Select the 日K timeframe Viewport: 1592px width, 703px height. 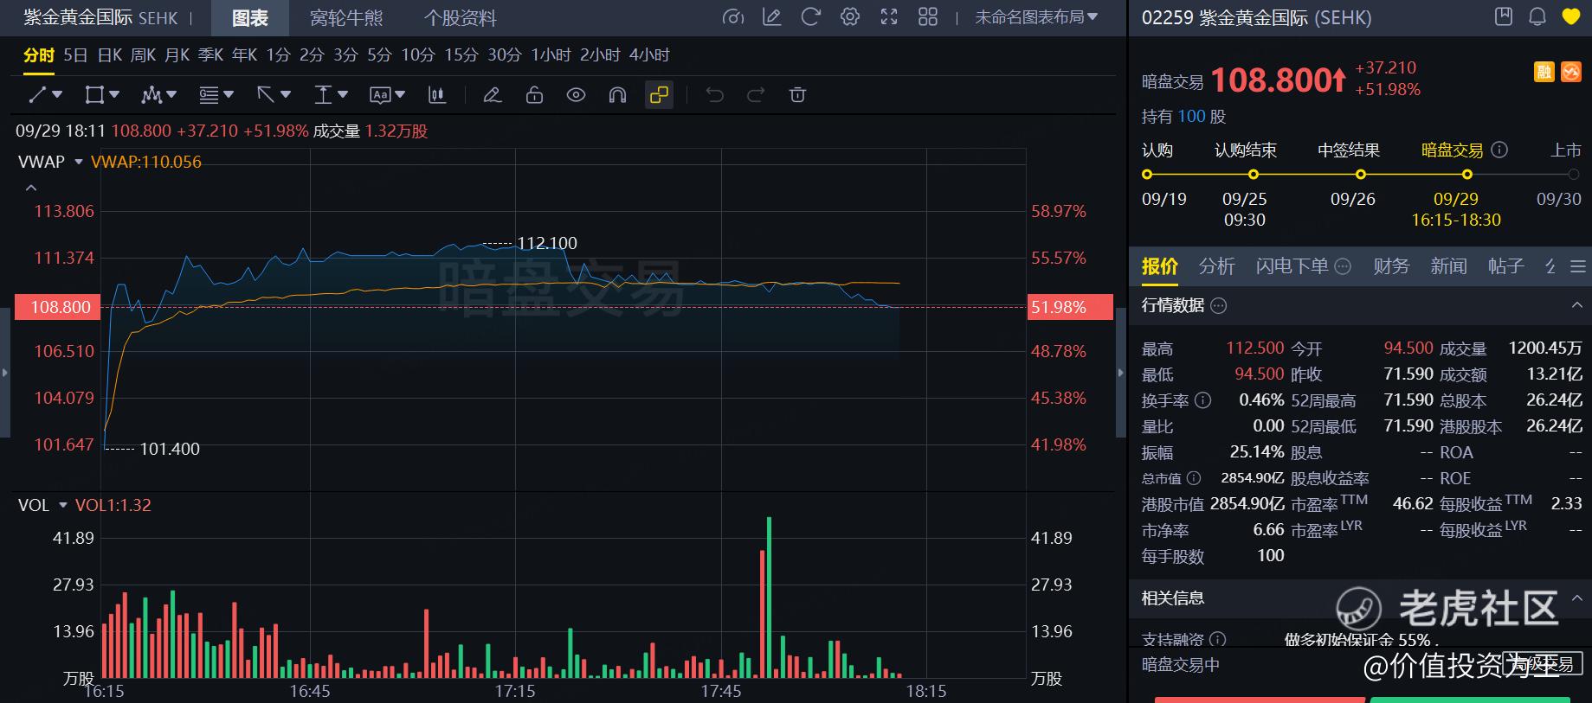click(110, 55)
